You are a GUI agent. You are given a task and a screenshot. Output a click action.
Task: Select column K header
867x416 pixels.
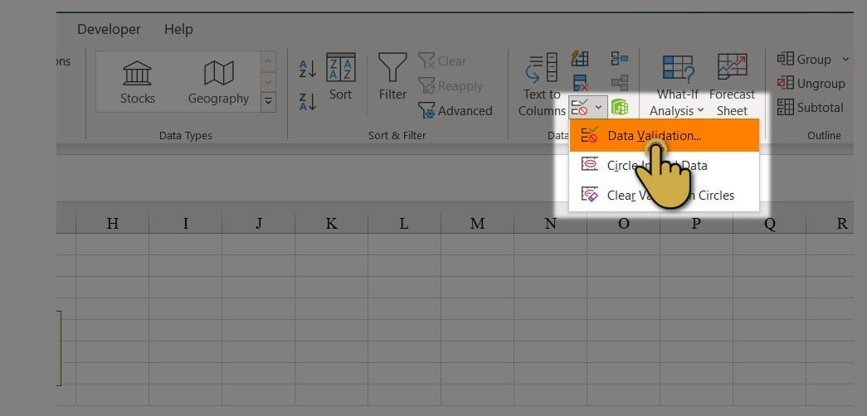(x=332, y=223)
